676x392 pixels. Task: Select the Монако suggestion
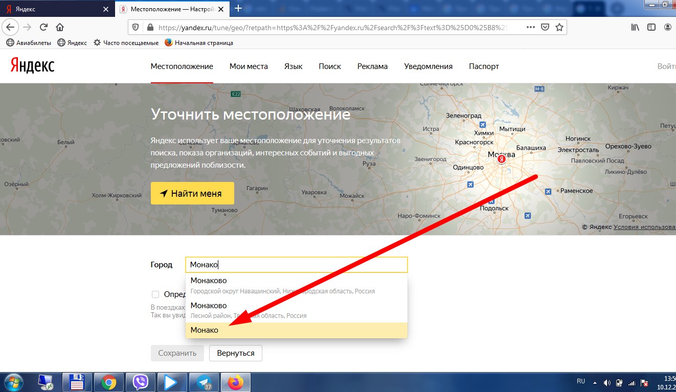click(297, 330)
